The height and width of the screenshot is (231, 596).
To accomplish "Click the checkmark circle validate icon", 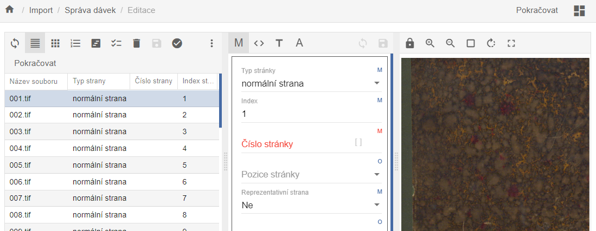I will [177, 43].
